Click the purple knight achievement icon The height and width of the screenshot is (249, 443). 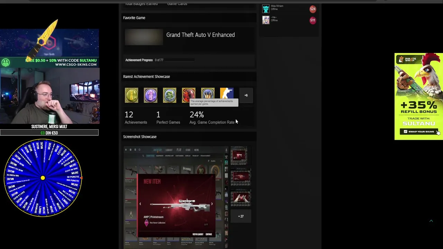click(151, 95)
